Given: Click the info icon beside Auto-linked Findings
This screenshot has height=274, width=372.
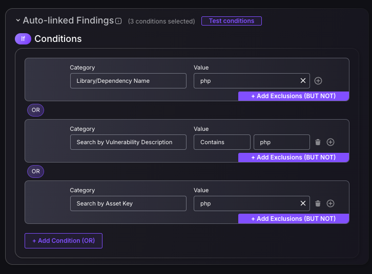Looking at the screenshot, I should click(118, 21).
